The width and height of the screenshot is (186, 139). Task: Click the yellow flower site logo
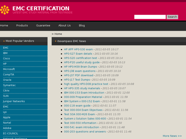[5, 10]
